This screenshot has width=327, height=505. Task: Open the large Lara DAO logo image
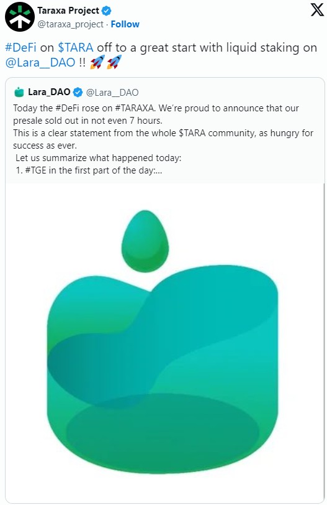[164, 343]
